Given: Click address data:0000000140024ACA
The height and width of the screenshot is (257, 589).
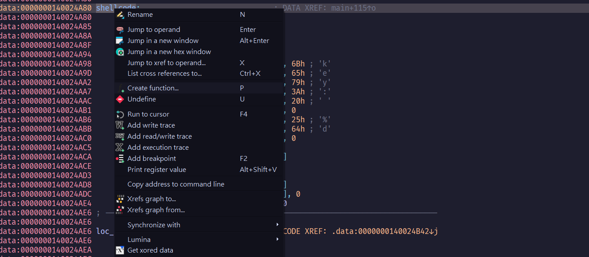Looking at the screenshot, I should [46, 157].
